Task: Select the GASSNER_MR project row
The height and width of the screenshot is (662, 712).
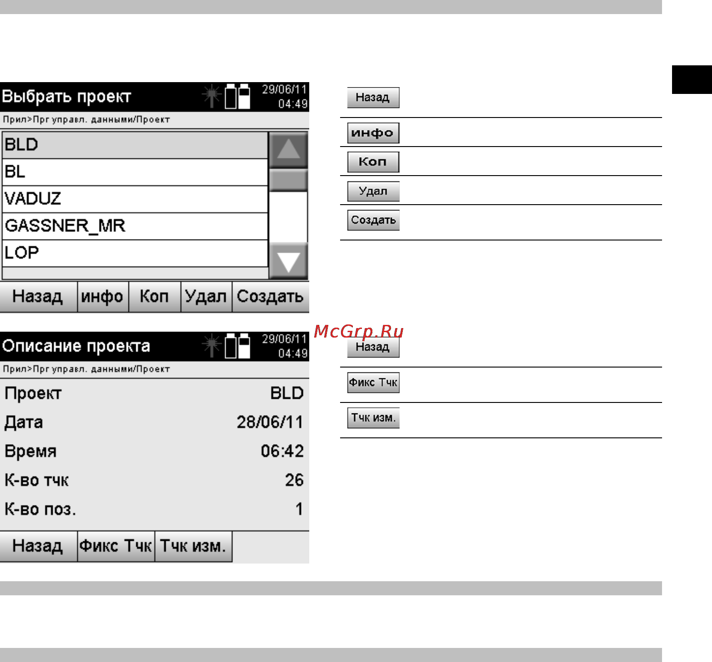Action: click(x=135, y=226)
